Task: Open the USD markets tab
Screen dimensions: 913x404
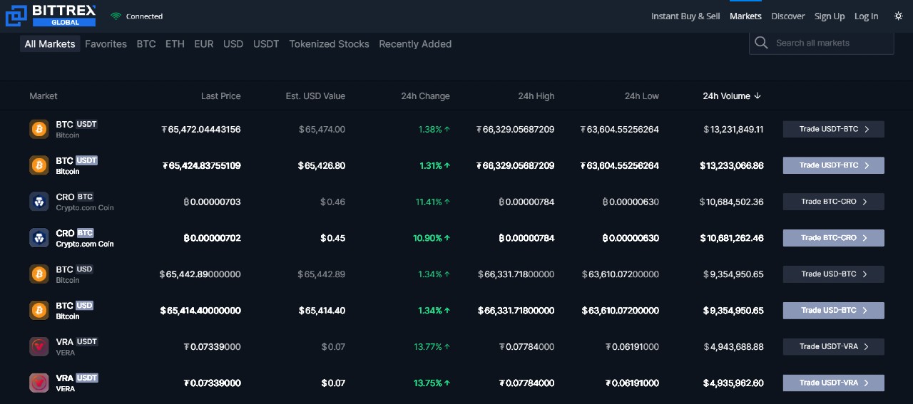Action: (233, 43)
